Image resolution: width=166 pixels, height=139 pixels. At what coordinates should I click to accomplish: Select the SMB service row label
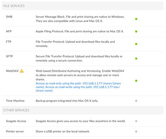(x=9, y=17)
